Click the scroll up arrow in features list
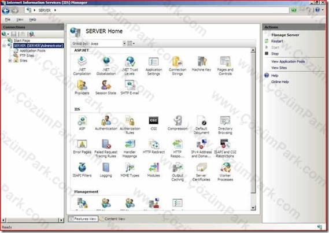The width and height of the screenshot is (329, 233). (x=253, y=50)
